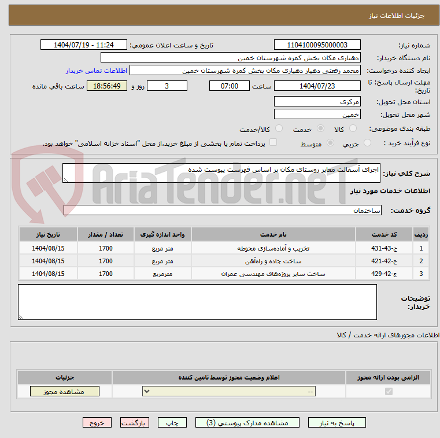
Task: Click the اطلاعات مجوزهای ارائه خدمت / کالا heading
Action: 388,335
